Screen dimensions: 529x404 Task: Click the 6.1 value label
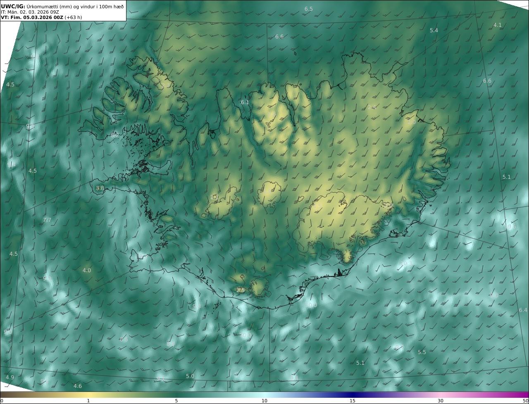click(x=245, y=102)
